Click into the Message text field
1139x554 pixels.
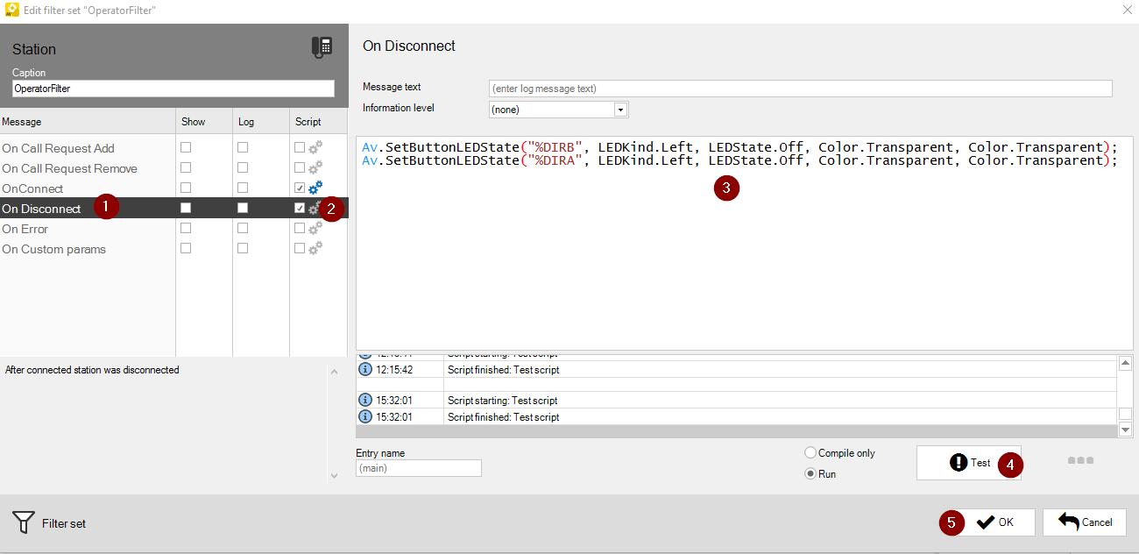(x=800, y=89)
